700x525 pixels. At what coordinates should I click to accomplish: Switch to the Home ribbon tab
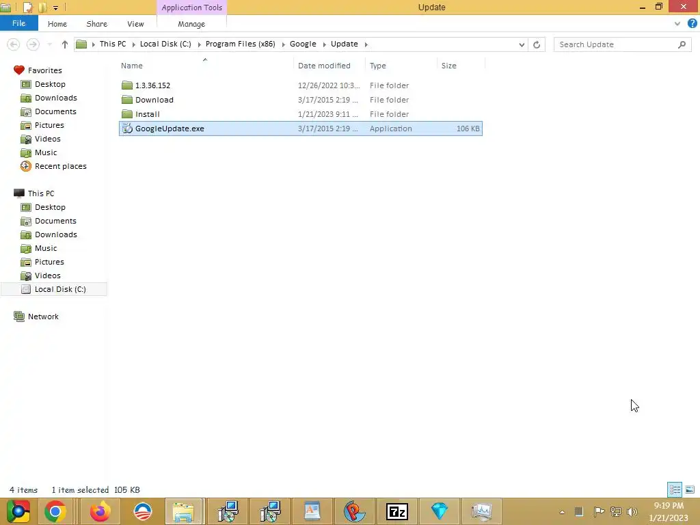point(57,24)
